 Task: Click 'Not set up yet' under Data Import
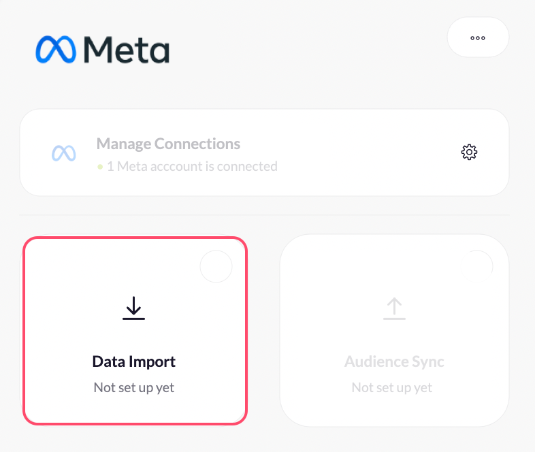(x=133, y=387)
